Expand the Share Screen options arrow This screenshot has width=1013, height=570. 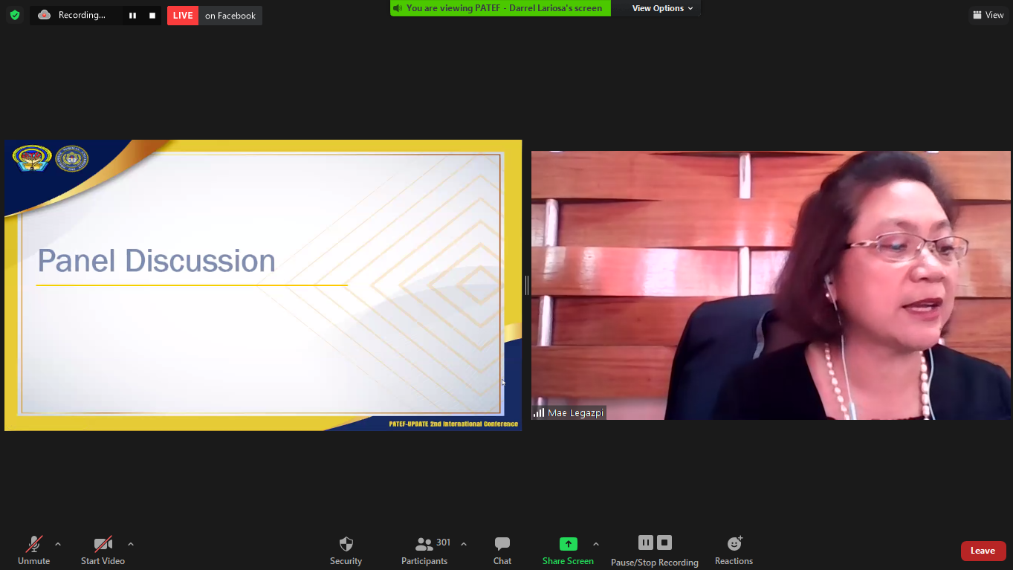(596, 544)
